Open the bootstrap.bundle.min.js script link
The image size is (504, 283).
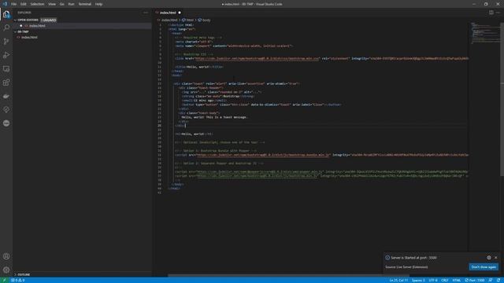point(263,155)
